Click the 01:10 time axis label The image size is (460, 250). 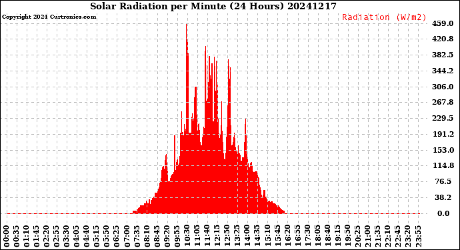point(27,237)
